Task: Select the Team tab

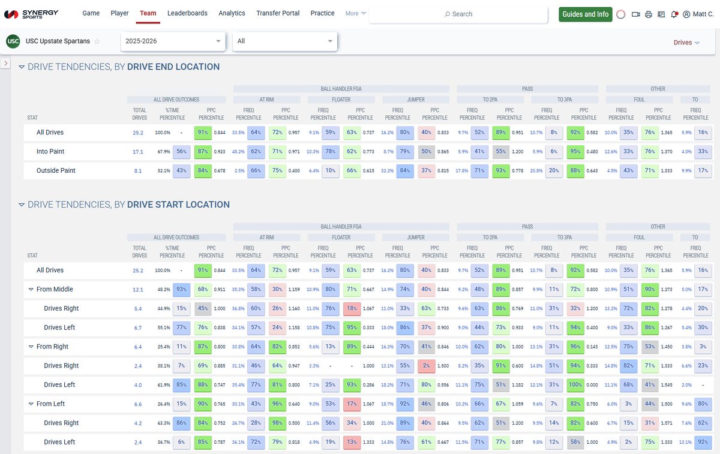Action: pyautogui.click(x=148, y=13)
